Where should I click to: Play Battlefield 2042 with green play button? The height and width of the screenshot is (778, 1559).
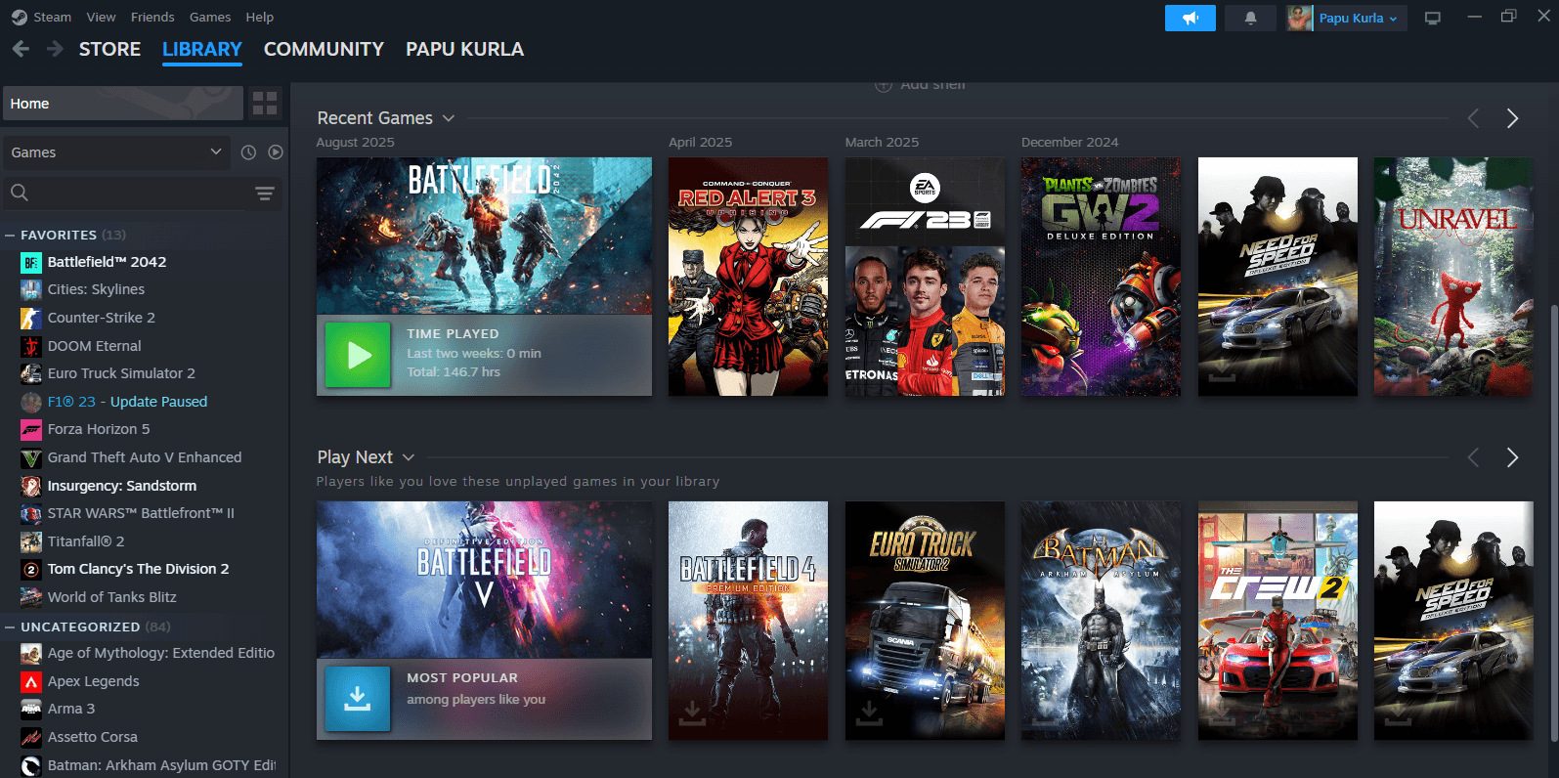tap(358, 355)
